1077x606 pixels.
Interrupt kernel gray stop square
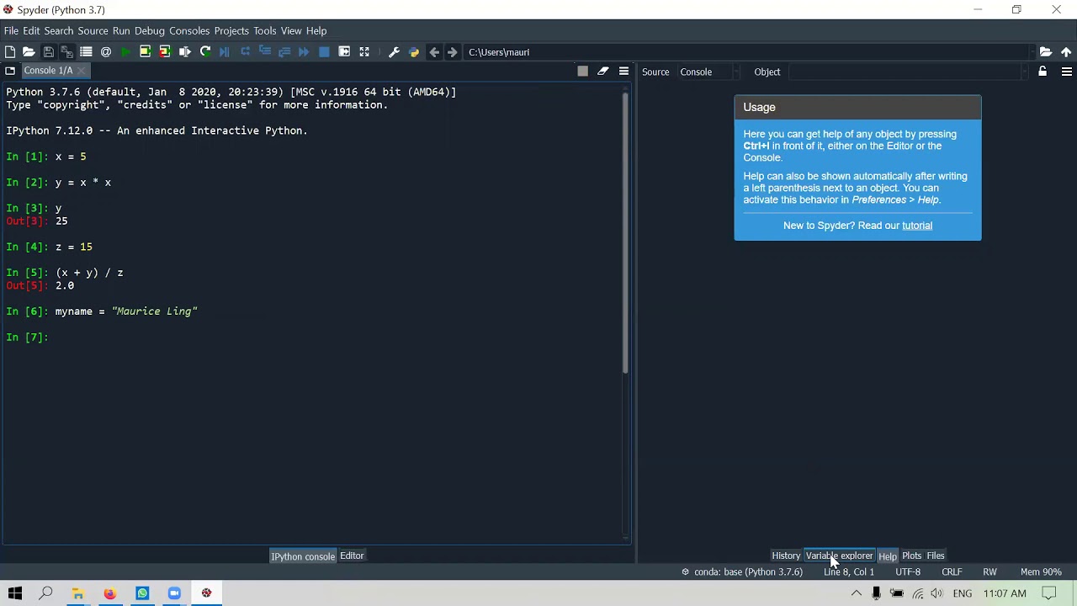[582, 72]
